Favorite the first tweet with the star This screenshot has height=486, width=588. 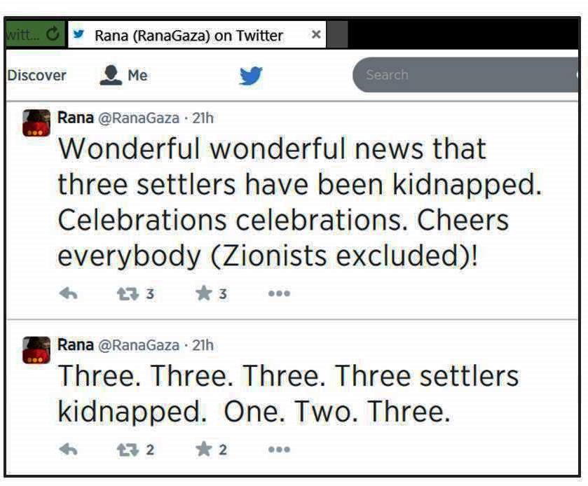[204, 293]
